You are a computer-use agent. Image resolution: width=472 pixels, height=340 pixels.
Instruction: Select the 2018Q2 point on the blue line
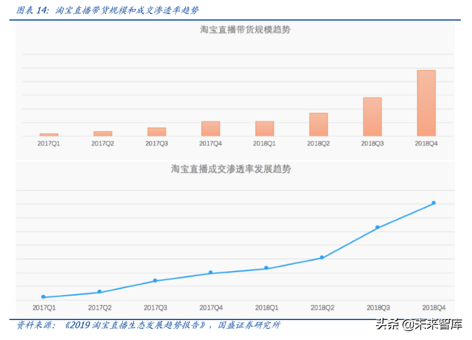click(x=321, y=257)
